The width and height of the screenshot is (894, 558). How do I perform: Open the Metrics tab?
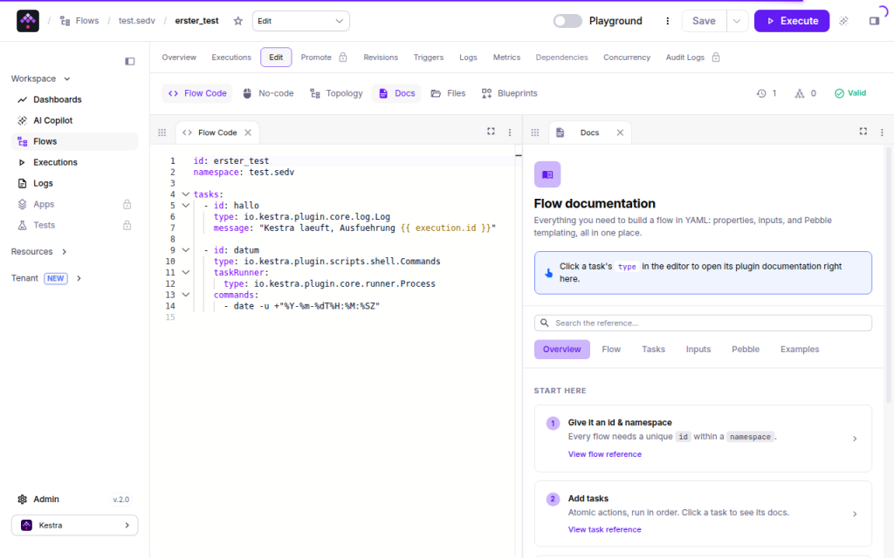(507, 58)
